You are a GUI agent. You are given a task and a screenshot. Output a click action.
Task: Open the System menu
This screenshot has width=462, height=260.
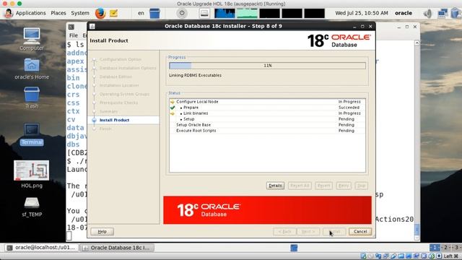[80, 13]
